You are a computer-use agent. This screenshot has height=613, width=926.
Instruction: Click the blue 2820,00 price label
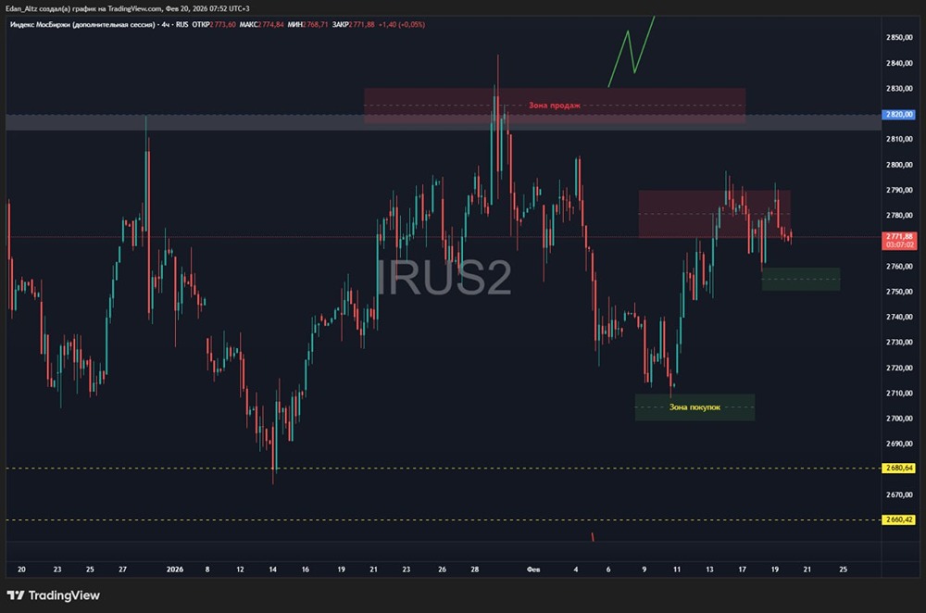click(x=898, y=115)
